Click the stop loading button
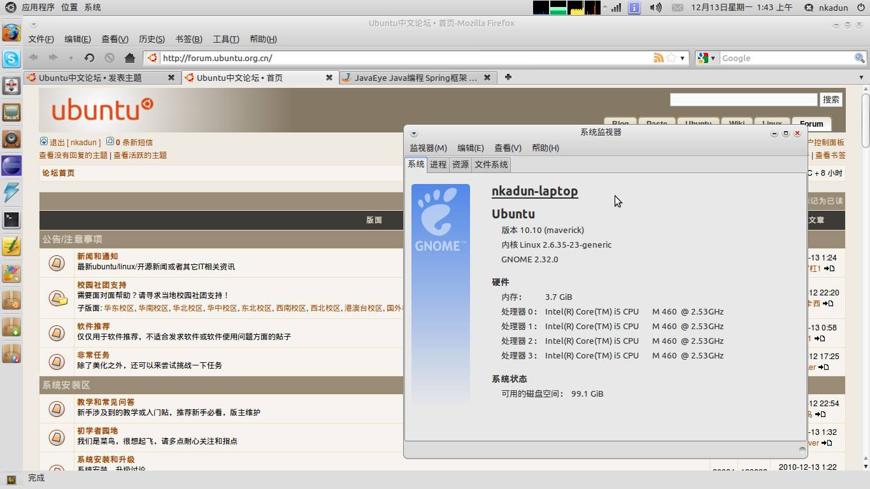The width and height of the screenshot is (870, 489). (x=110, y=58)
